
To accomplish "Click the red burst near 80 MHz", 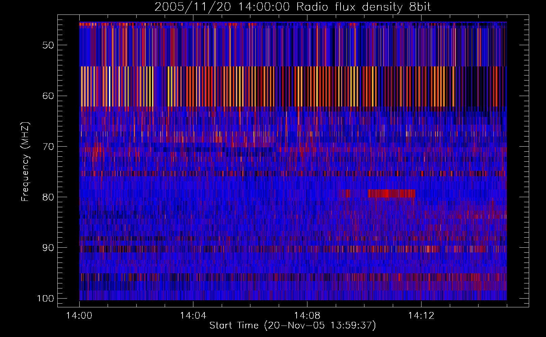I will point(391,193).
